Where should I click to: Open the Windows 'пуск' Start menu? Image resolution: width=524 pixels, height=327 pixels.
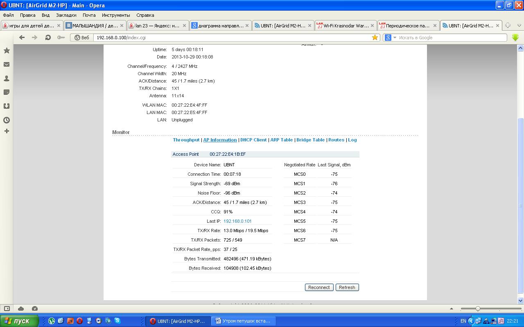point(19,321)
